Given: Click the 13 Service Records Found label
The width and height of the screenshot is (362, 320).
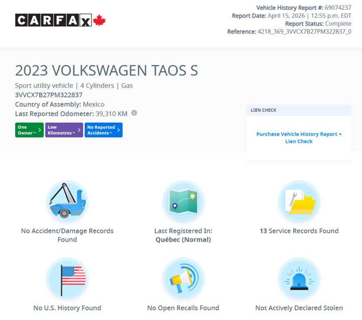Looking at the screenshot, I should coord(299,231).
